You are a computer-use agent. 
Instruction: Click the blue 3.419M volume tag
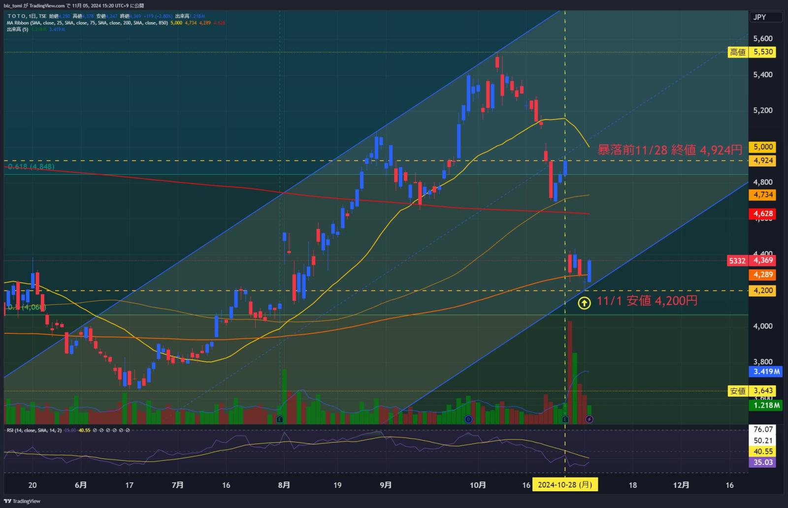(x=765, y=372)
